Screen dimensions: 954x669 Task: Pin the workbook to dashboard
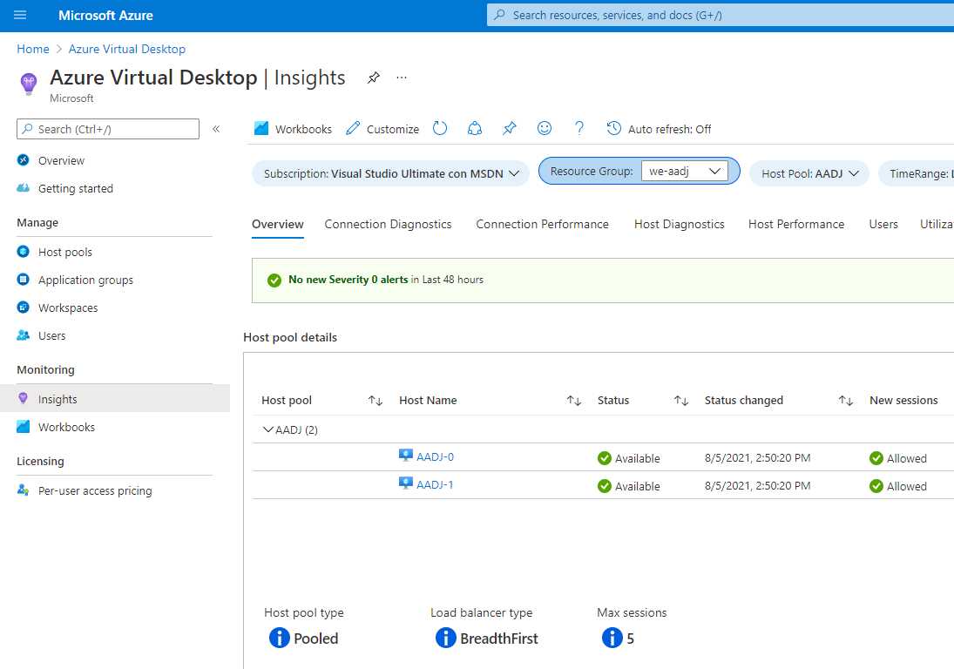pos(510,128)
